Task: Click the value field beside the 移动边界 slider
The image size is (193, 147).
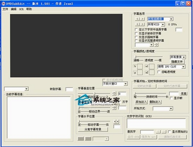Action: coord(122,108)
